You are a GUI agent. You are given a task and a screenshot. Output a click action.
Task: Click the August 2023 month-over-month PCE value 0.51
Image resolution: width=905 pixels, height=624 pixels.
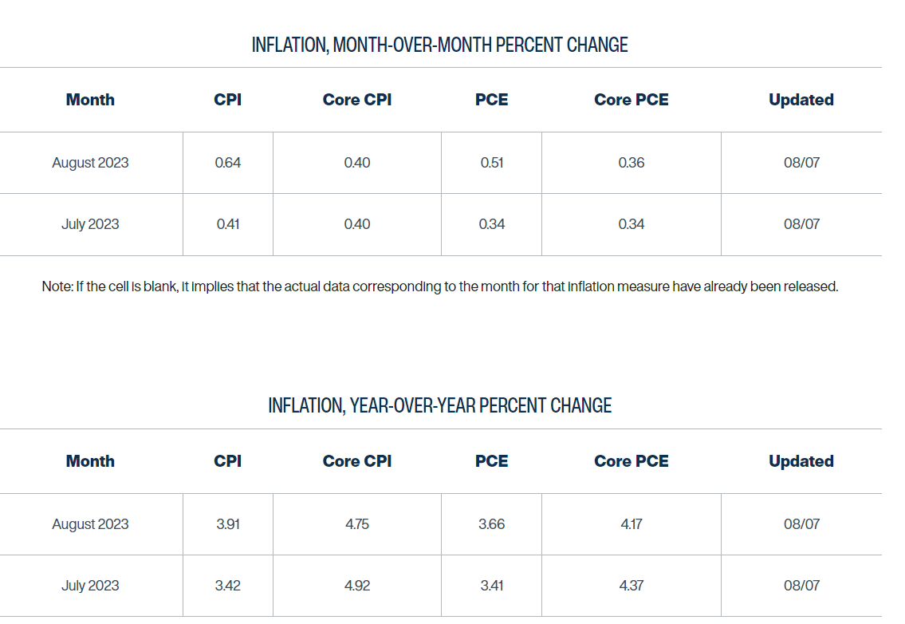click(491, 163)
